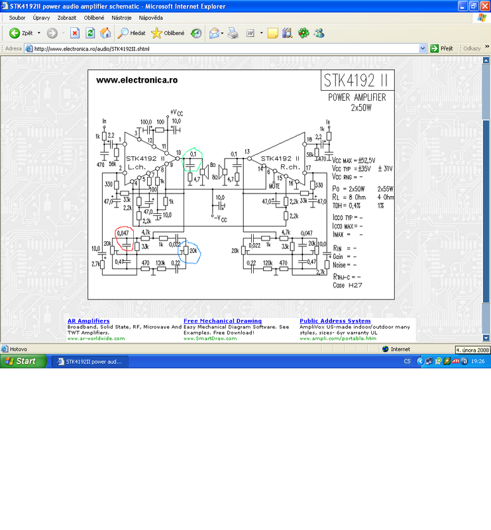Open the Forward history dropdown arrow
The width and height of the screenshot is (491, 530).
[63, 33]
